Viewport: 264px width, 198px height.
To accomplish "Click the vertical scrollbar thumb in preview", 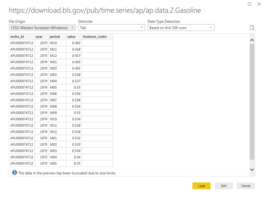I will (x=252, y=102).
